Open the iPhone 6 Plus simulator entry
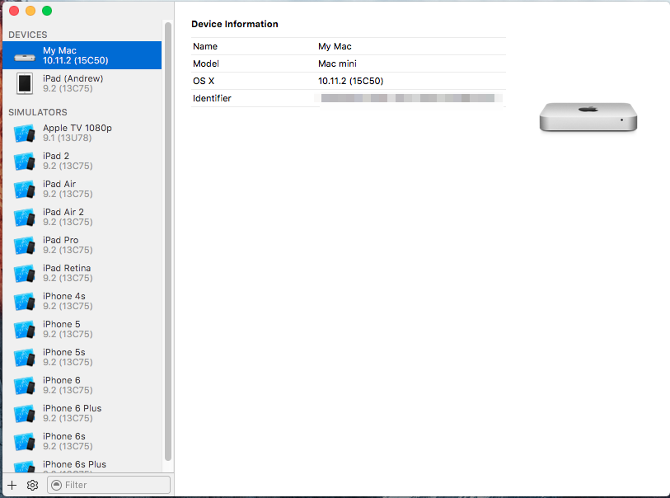Screen dimensions: 670x498 coord(82,413)
